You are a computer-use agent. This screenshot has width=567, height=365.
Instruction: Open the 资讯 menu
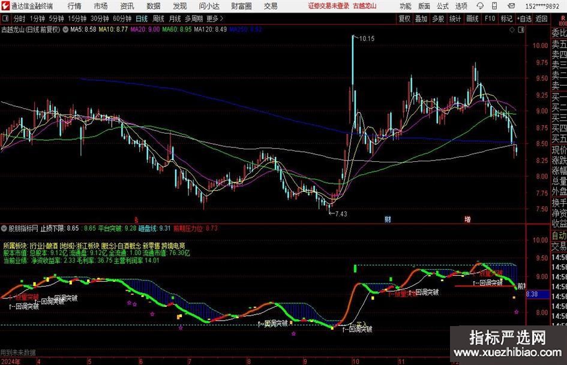(x=127, y=6)
